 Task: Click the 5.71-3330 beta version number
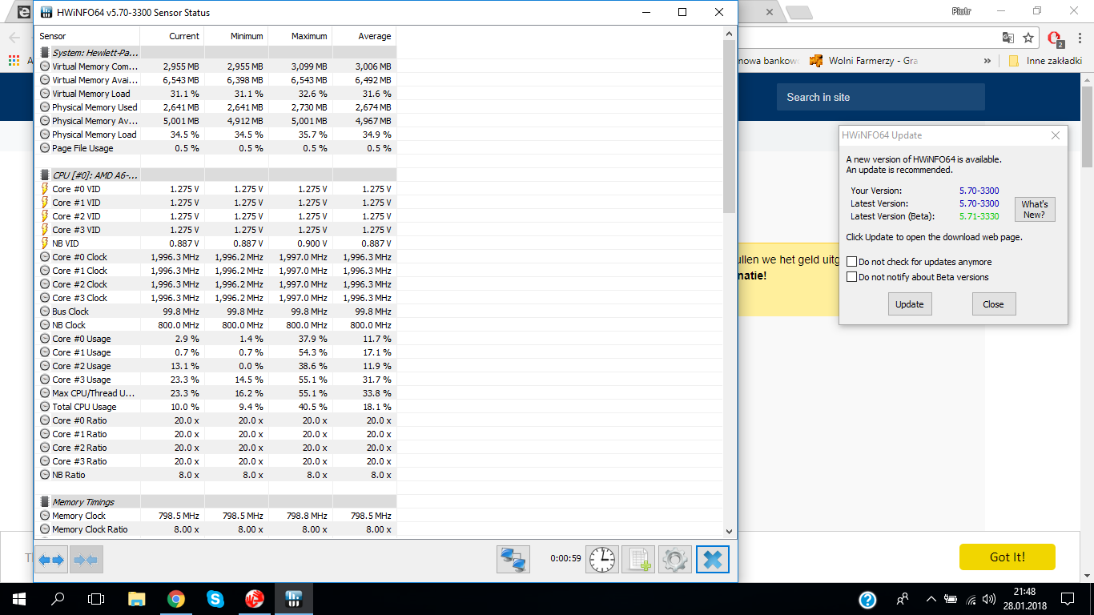979,216
